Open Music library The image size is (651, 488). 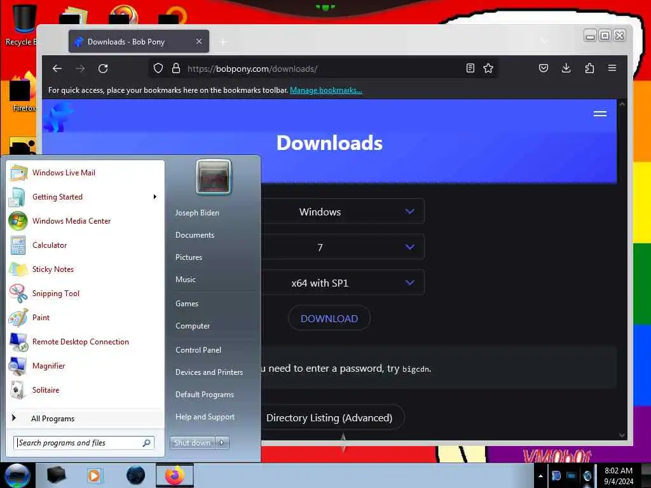click(x=186, y=280)
